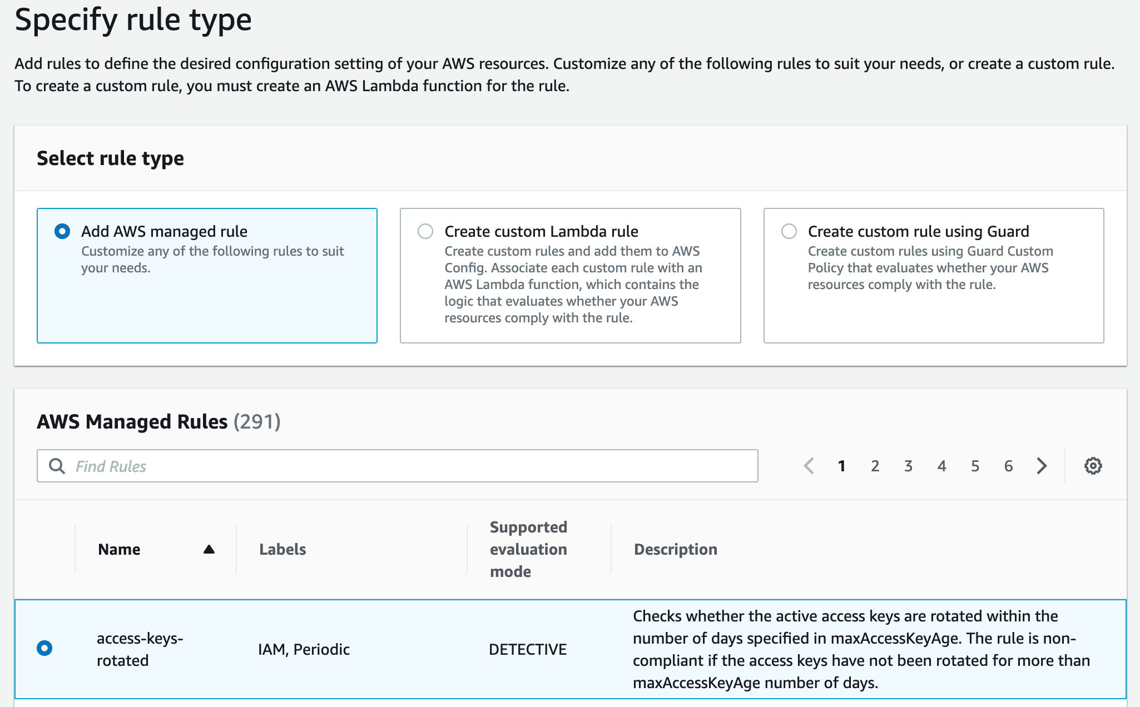This screenshot has height=707, width=1140.
Task: Choose Create custom rule using Guard
Action: tap(789, 231)
